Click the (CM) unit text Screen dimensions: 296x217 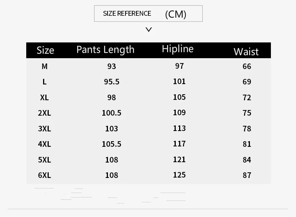pyautogui.click(x=175, y=14)
